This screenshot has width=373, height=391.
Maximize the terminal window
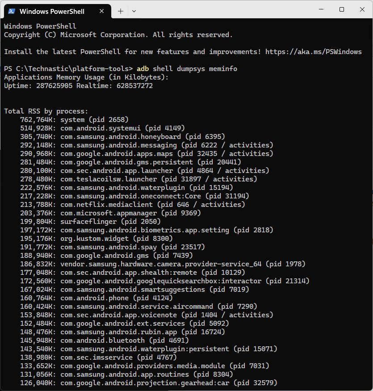[x=342, y=9]
